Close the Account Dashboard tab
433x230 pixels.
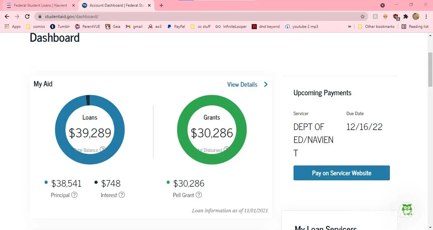pyautogui.click(x=149, y=5)
